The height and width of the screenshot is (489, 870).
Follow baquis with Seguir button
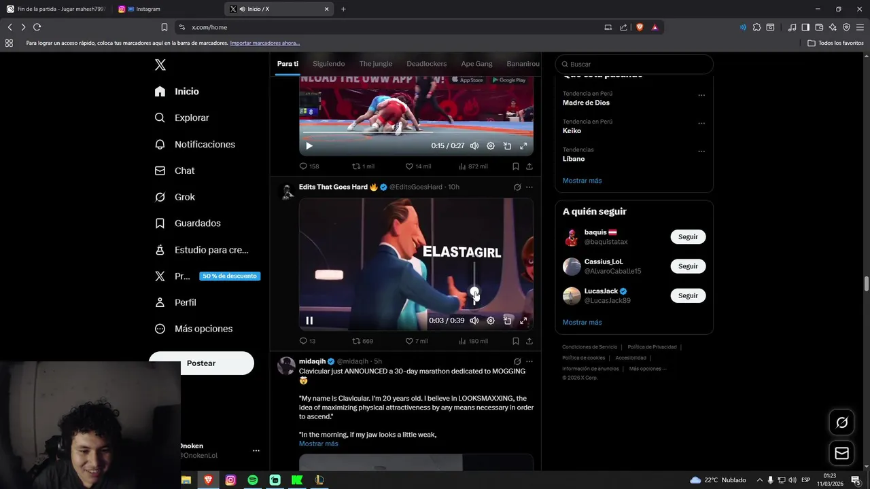[688, 237]
